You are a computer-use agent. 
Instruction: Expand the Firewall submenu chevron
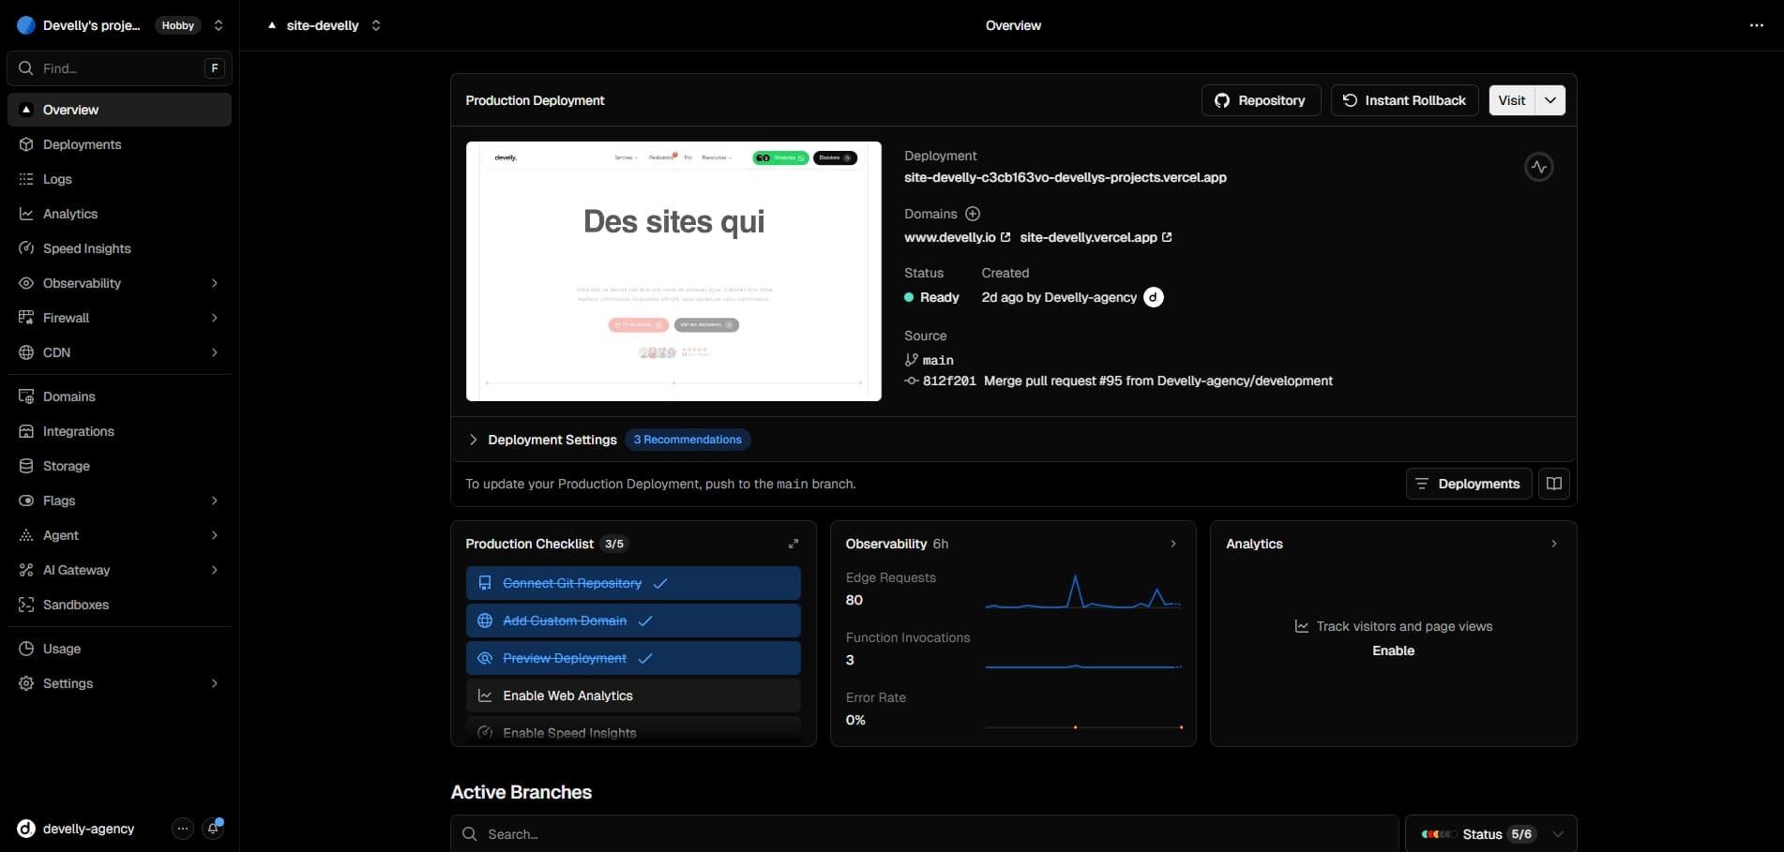[x=215, y=318]
